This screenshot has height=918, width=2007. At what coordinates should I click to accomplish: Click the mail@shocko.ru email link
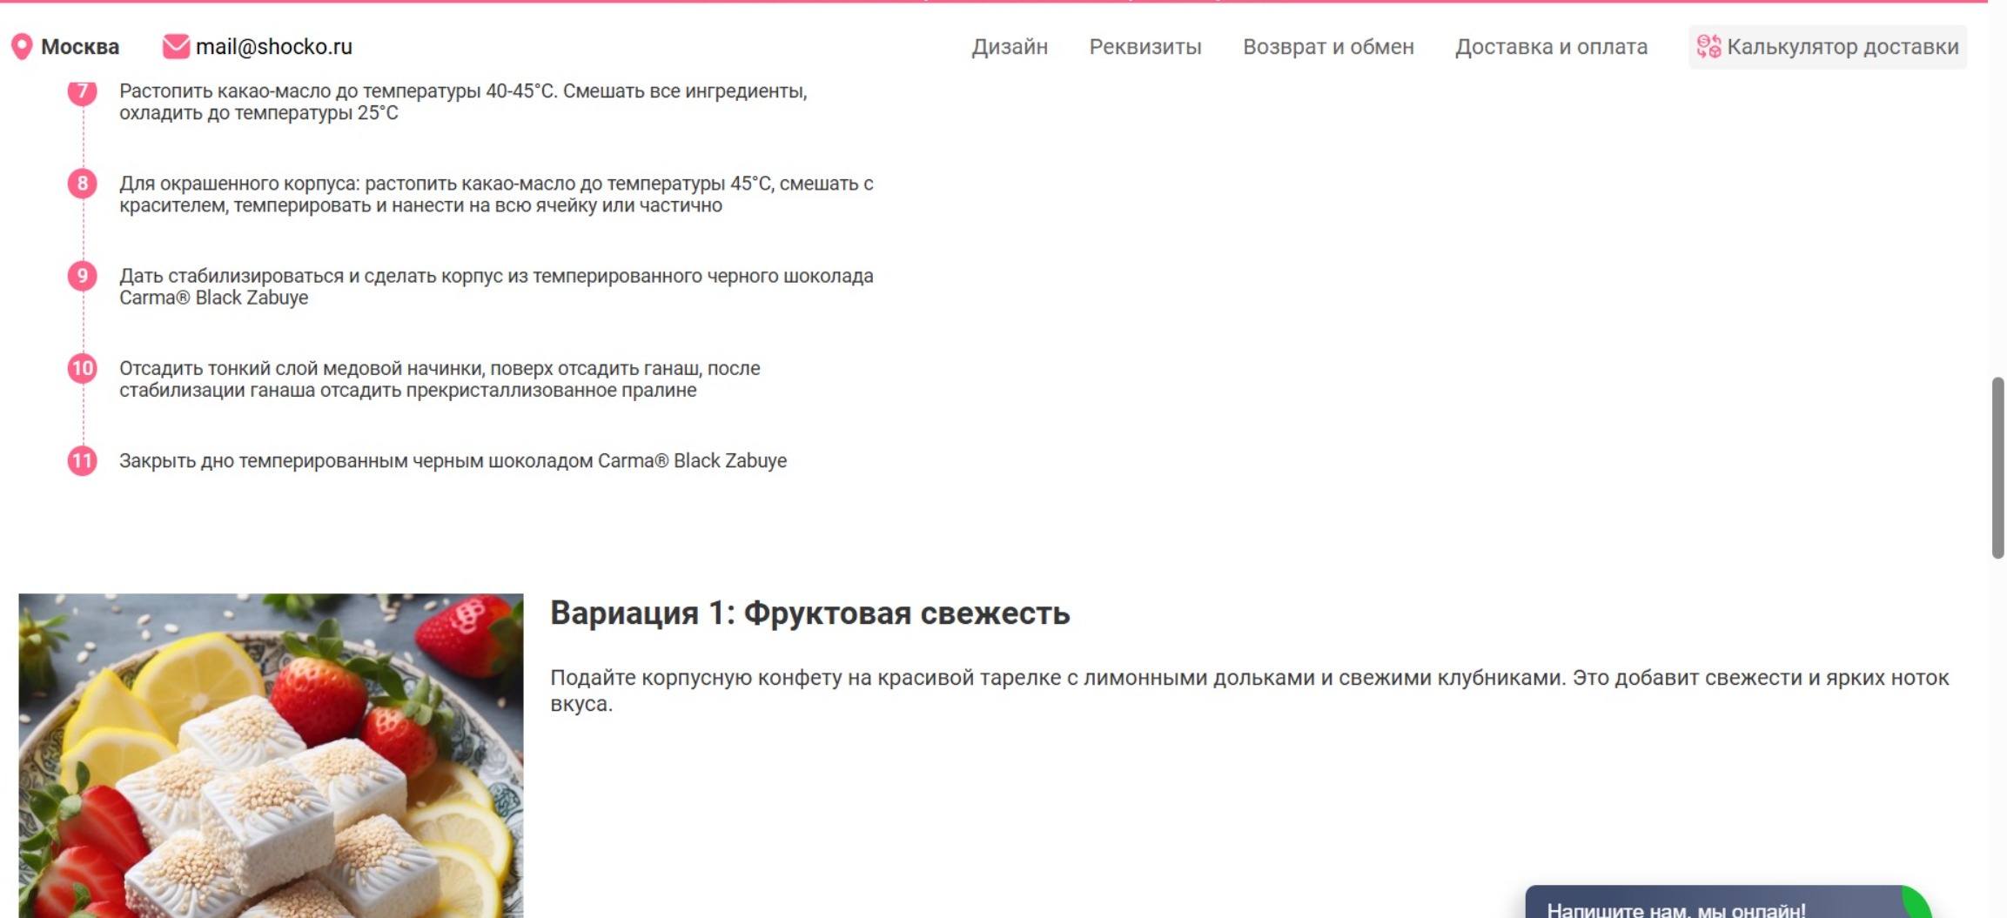[274, 46]
